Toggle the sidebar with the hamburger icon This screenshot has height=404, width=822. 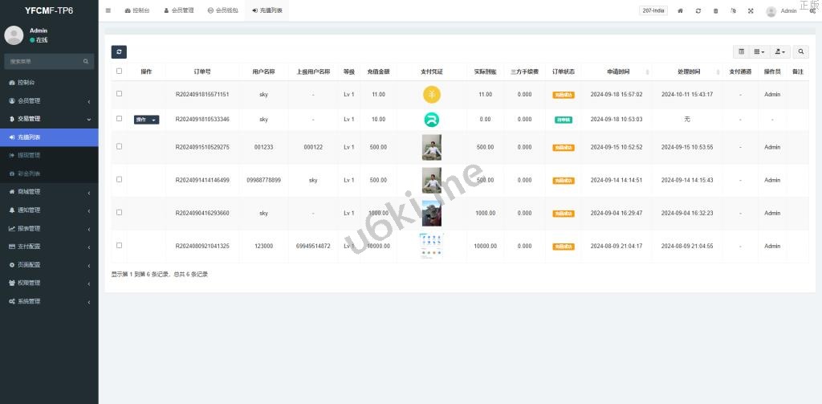click(x=108, y=10)
